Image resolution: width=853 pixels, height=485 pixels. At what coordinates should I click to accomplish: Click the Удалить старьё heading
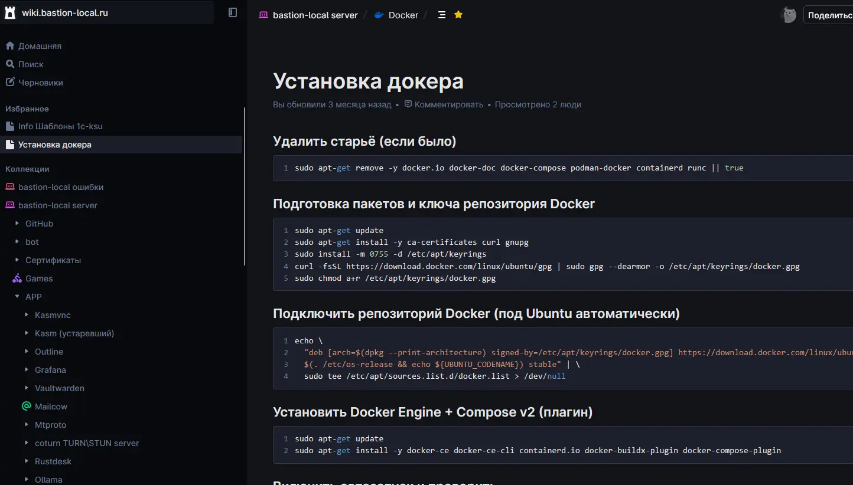coord(364,142)
